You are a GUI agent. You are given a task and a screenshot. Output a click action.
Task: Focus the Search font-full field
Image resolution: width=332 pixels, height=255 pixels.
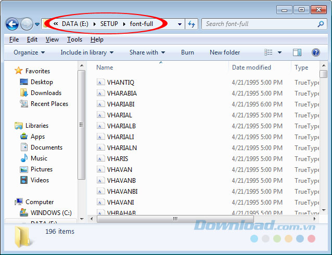point(264,24)
